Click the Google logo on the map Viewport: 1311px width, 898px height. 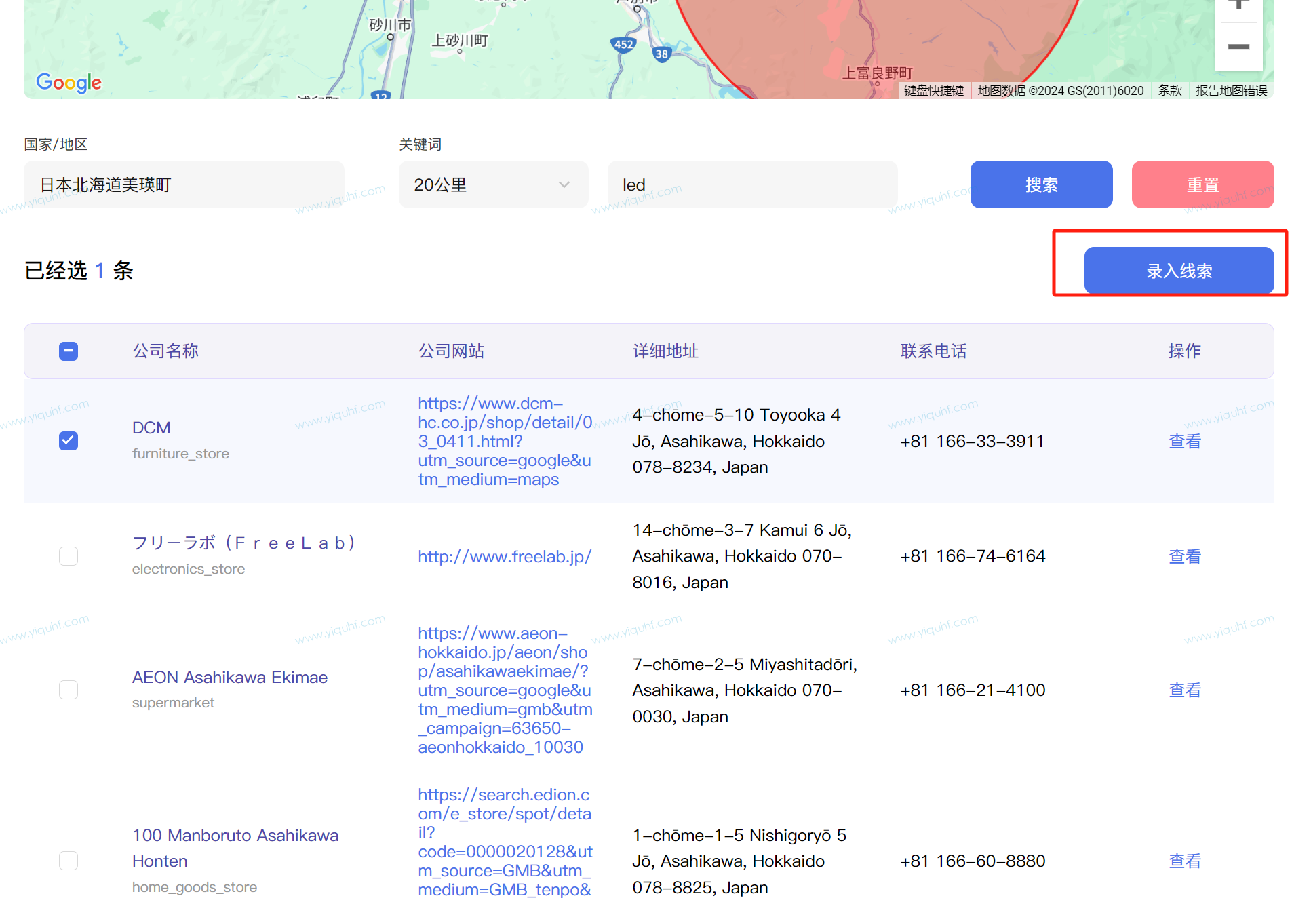(69, 83)
